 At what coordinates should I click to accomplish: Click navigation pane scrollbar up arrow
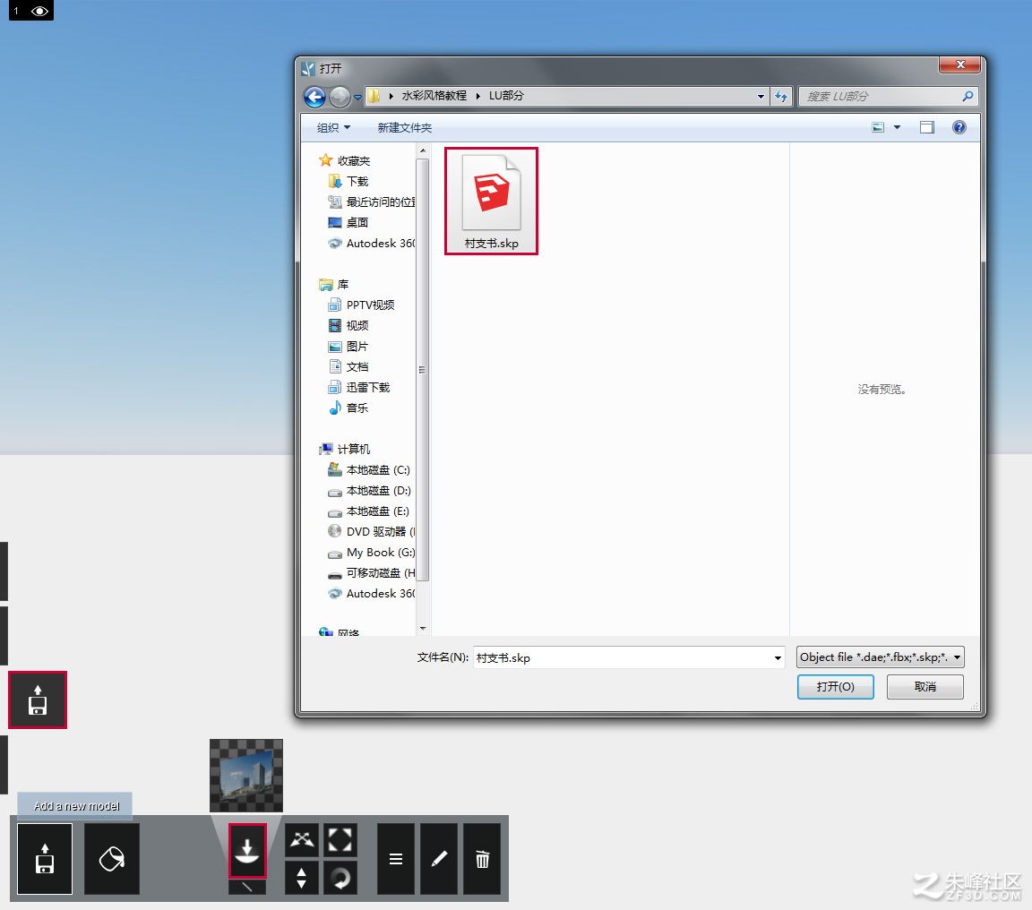(x=423, y=150)
